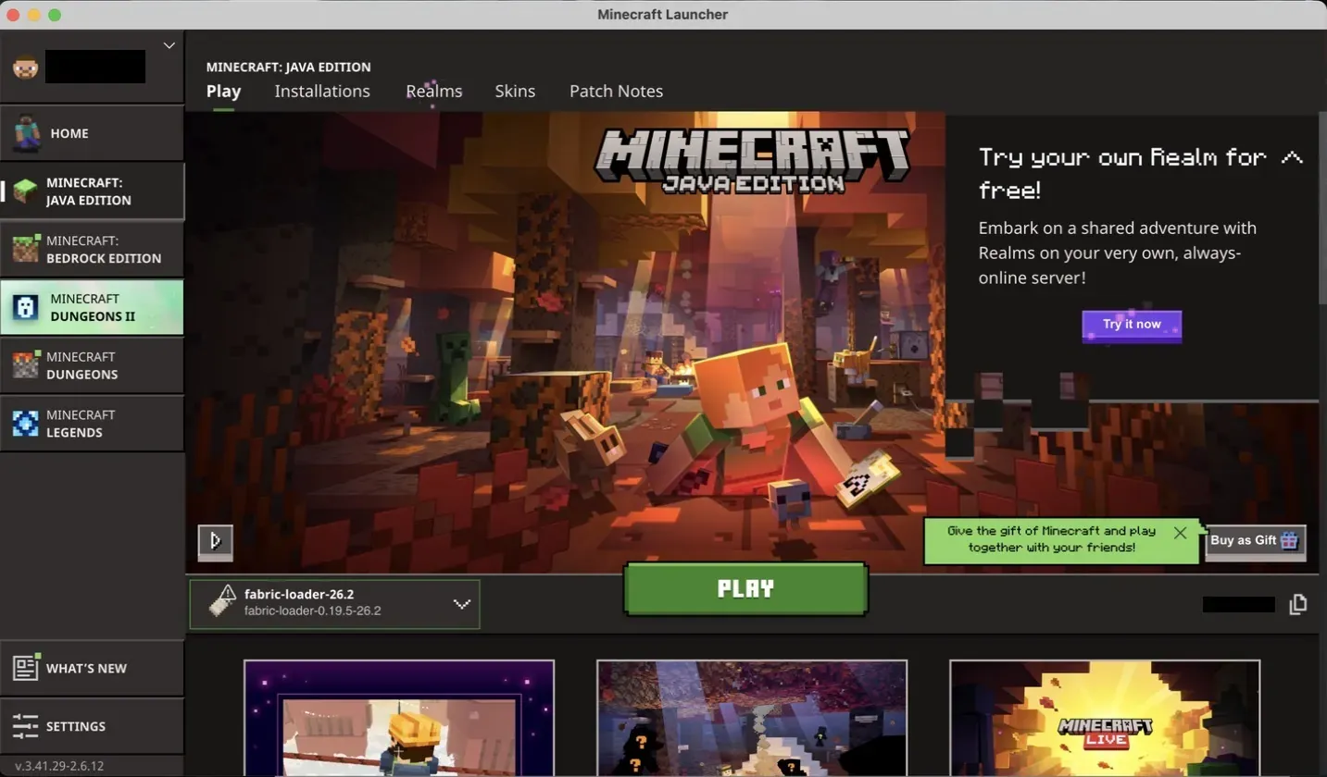The width and height of the screenshot is (1327, 777).
Task: Switch to the Skins tab
Action: [515, 91]
